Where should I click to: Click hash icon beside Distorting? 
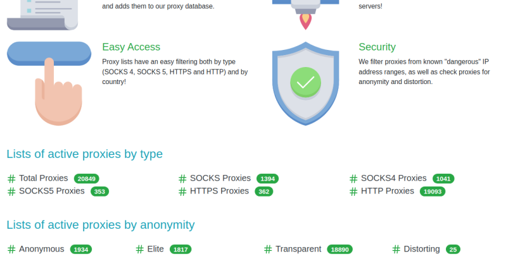tap(396, 250)
